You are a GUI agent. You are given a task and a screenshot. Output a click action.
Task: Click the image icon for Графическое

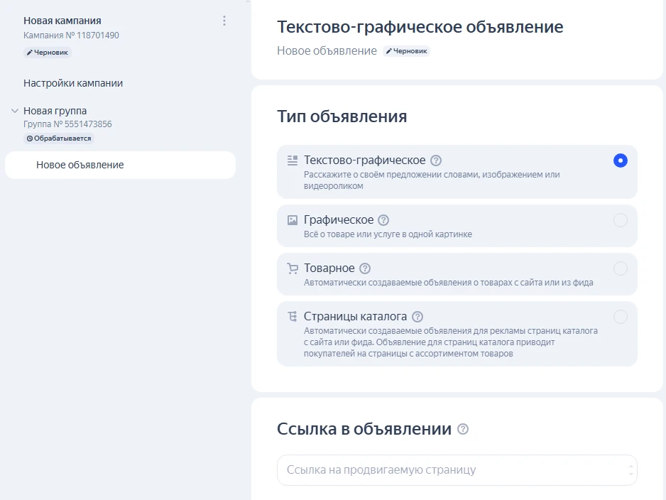[292, 220]
